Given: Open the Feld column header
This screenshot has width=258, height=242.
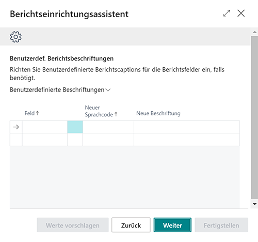Looking at the screenshot, I should click(29, 113).
